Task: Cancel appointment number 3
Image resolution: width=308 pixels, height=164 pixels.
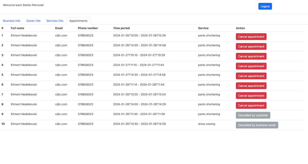Action: coord(251,56)
